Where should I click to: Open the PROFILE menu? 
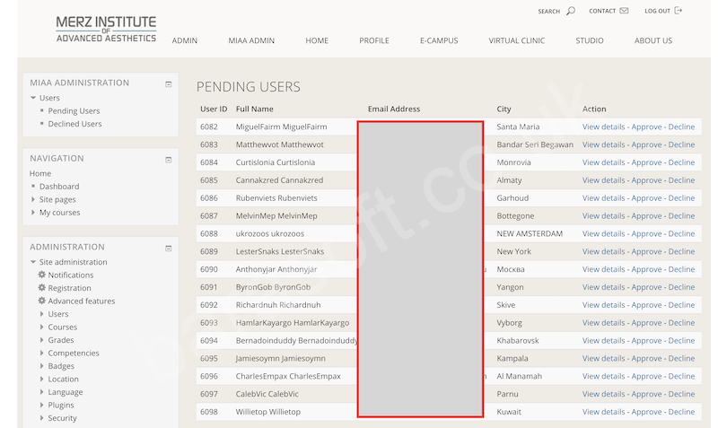pyautogui.click(x=374, y=40)
